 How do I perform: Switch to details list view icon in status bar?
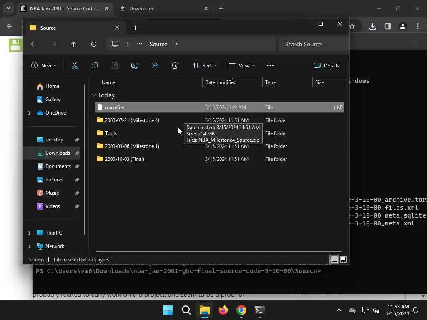click(334, 259)
